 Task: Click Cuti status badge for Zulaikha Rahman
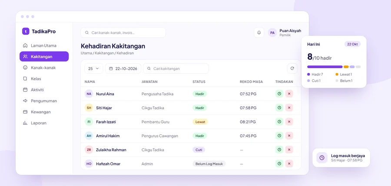coord(199,150)
